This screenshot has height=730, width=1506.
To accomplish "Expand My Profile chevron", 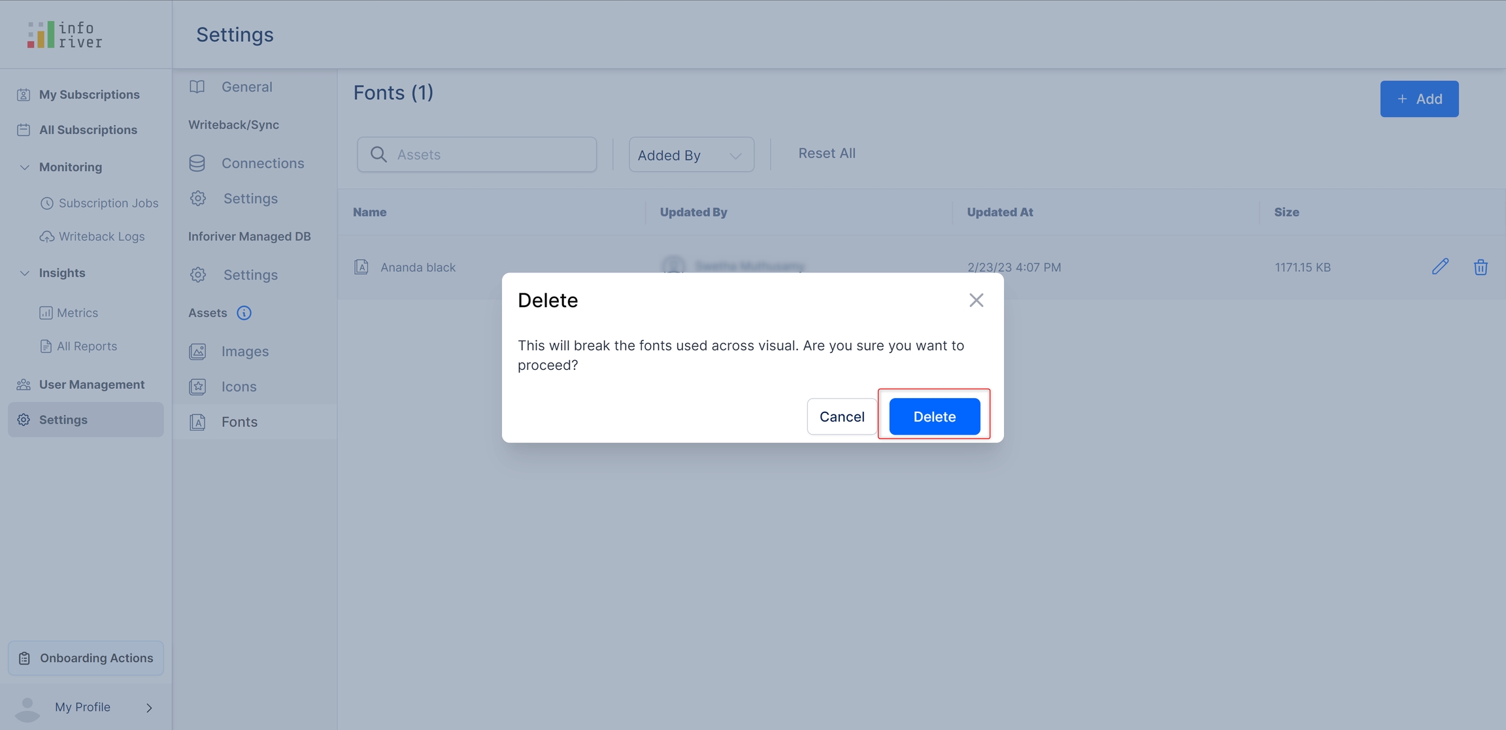I will 149,708.
